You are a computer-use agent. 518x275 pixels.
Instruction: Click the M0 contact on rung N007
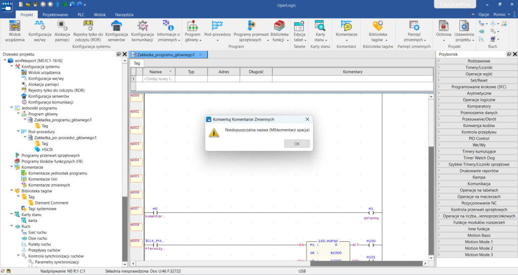point(155,212)
